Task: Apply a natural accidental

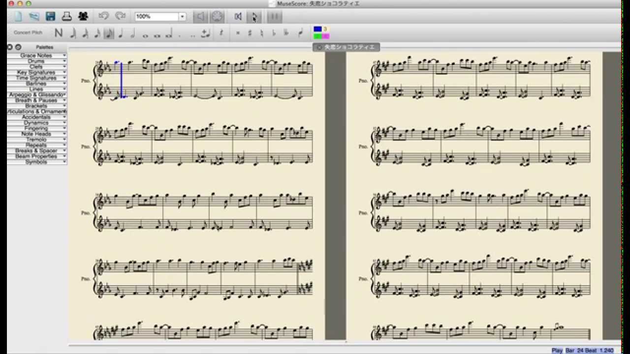Action: [262, 33]
